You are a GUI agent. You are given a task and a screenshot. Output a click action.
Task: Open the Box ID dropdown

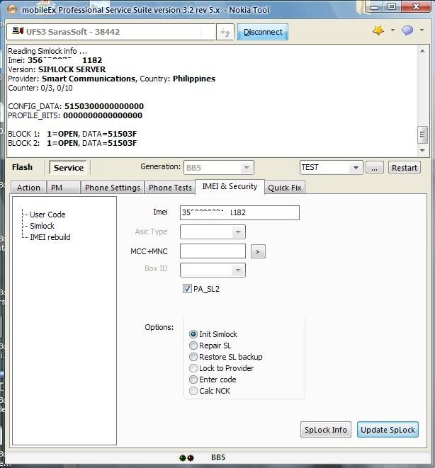213,270
